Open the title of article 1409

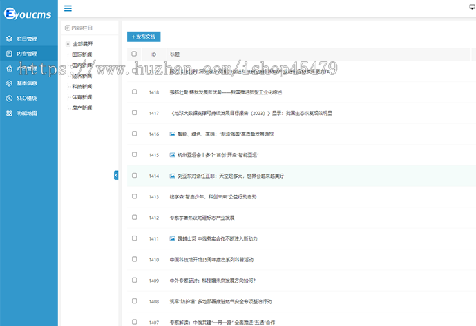(213, 281)
